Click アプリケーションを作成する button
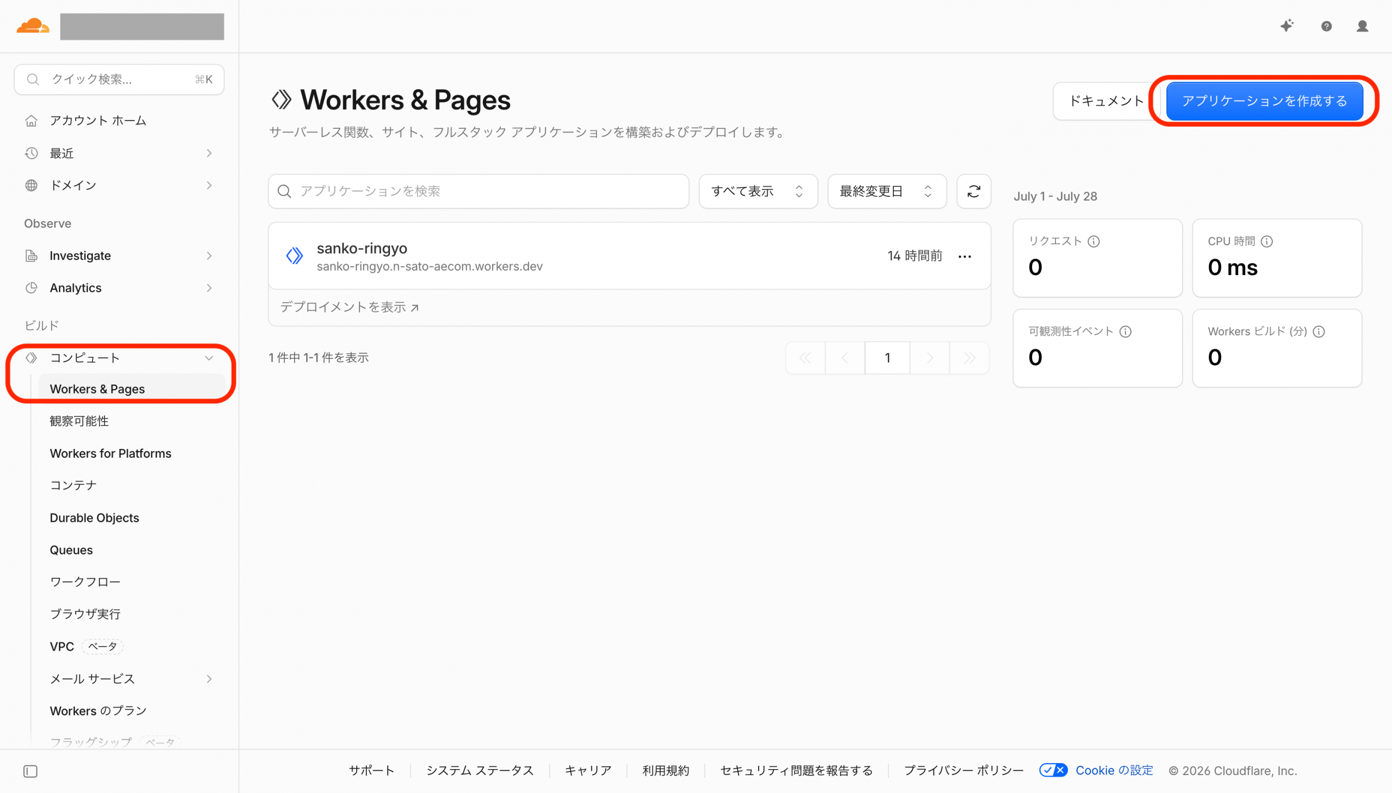 pyautogui.click(x=1265, y=101)
